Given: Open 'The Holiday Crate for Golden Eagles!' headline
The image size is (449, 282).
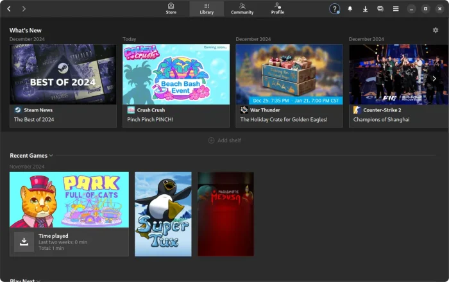Looking at the screenshot, I should click(284, 120).
